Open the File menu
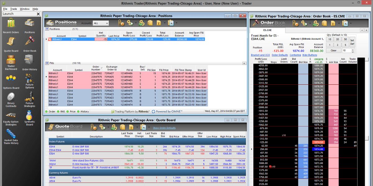Viewport: 373px width, 186px height. point(5,9)
